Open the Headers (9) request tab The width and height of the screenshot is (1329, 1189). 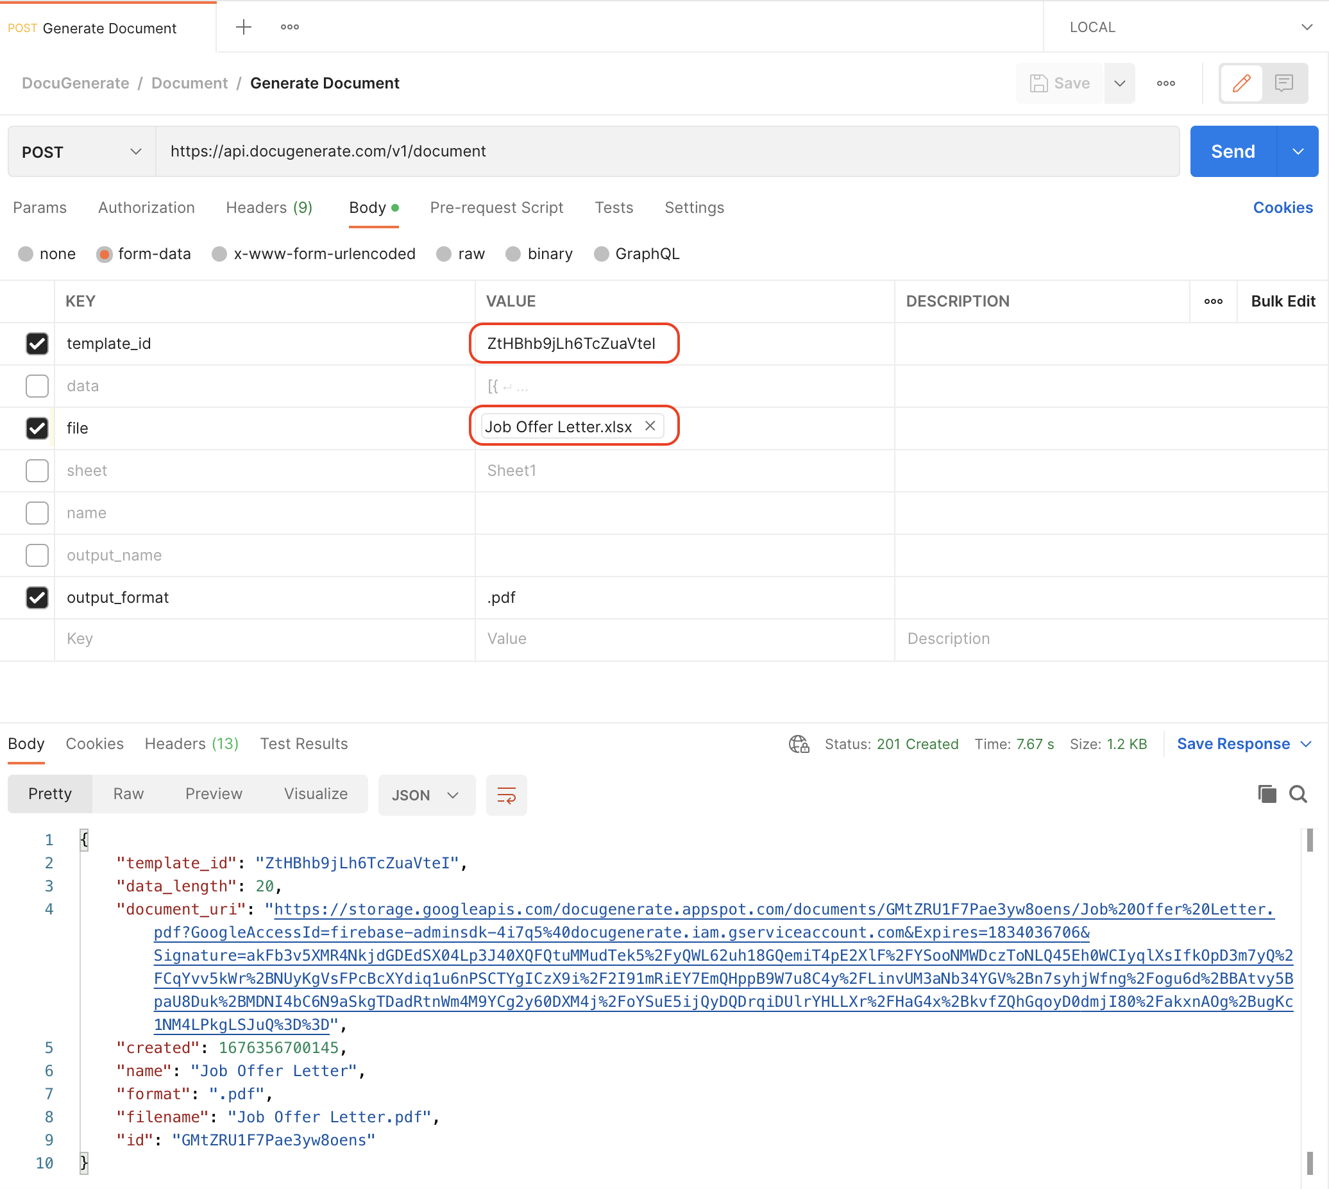[x=269, y=208]
